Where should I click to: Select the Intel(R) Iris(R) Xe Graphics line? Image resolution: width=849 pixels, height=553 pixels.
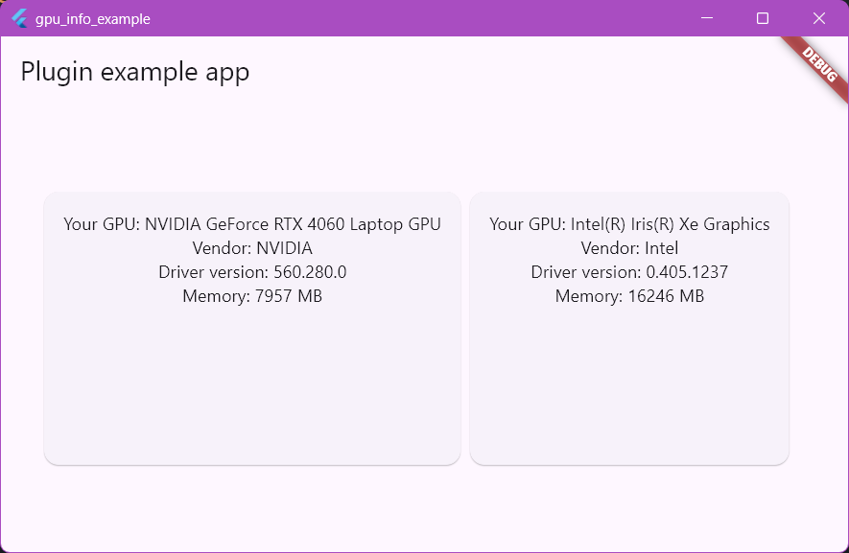(x=629, y=224)
